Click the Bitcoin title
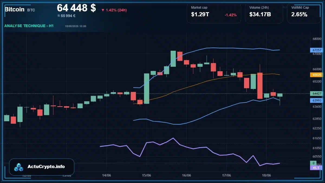This screenshot has width=325, height=183. [x=15, y=9]
